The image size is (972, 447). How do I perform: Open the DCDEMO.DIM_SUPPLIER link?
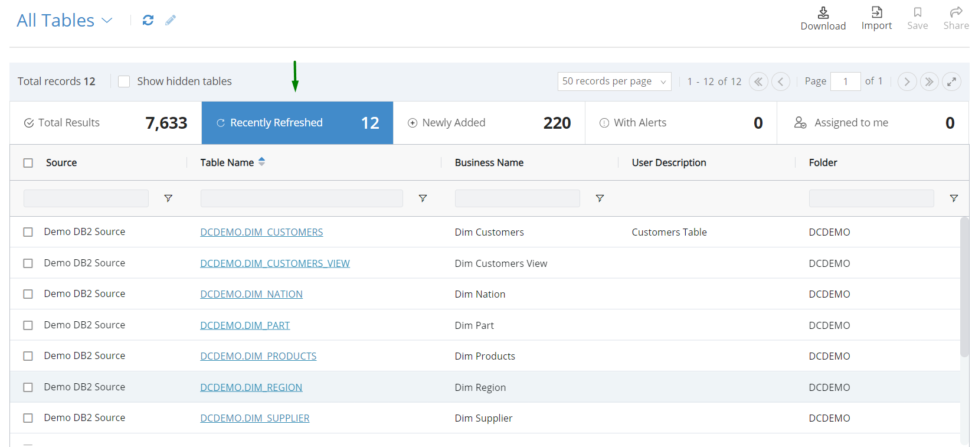[x=255, y=418]
